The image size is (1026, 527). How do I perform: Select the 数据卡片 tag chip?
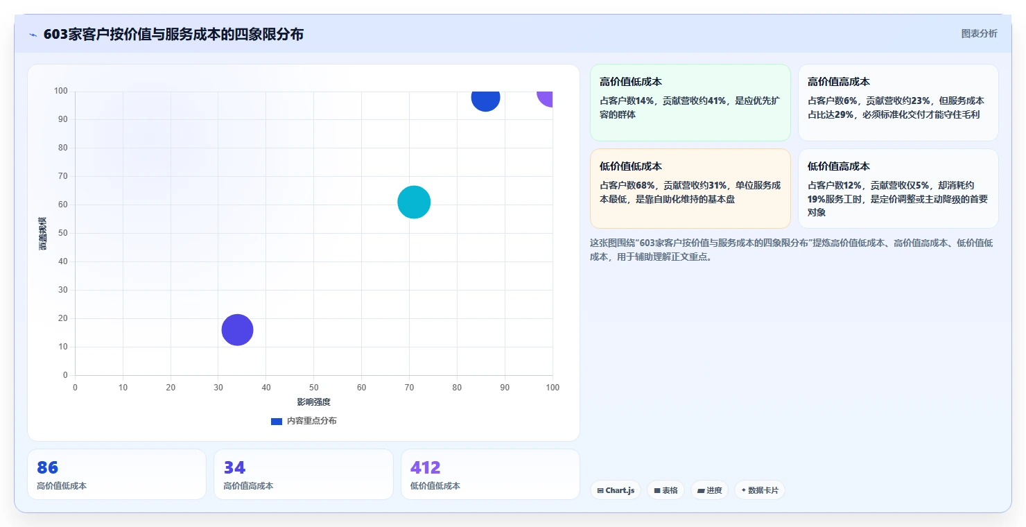(x=760, y=490)
